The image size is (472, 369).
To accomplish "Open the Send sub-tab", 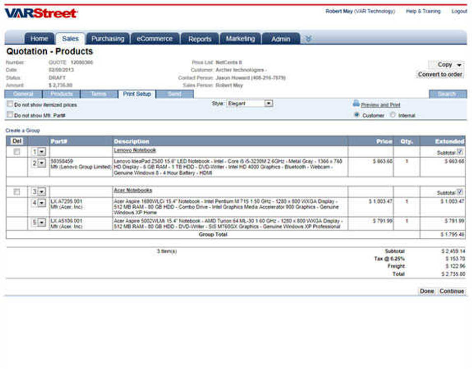I will click(175, 94).
